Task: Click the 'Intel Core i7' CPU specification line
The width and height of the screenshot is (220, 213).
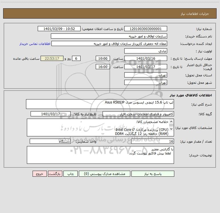Action: 142,130
